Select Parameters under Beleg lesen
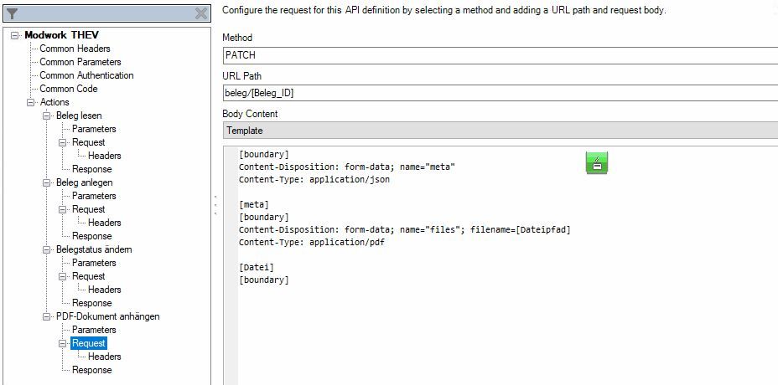The height and width of the screenshot is (385, 778). pos(94,129)
